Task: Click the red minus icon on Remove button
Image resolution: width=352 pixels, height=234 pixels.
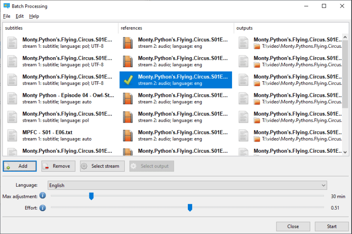Action: click(46, 166)
